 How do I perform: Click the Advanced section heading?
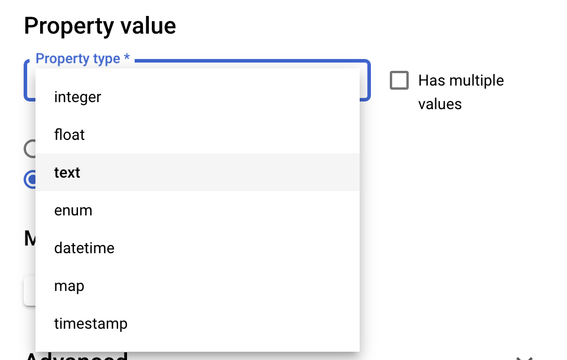pos(77,356)
